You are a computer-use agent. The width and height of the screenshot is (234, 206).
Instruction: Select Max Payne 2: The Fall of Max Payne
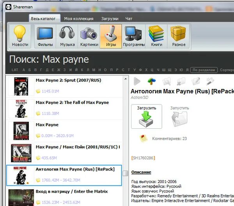(x=64, y=109)
